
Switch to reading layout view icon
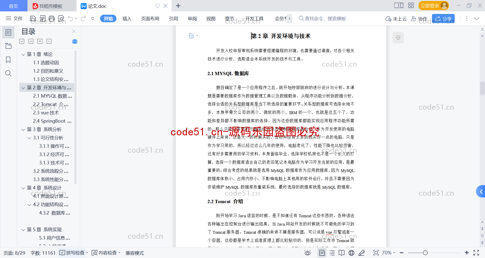[x=342, y=253]
